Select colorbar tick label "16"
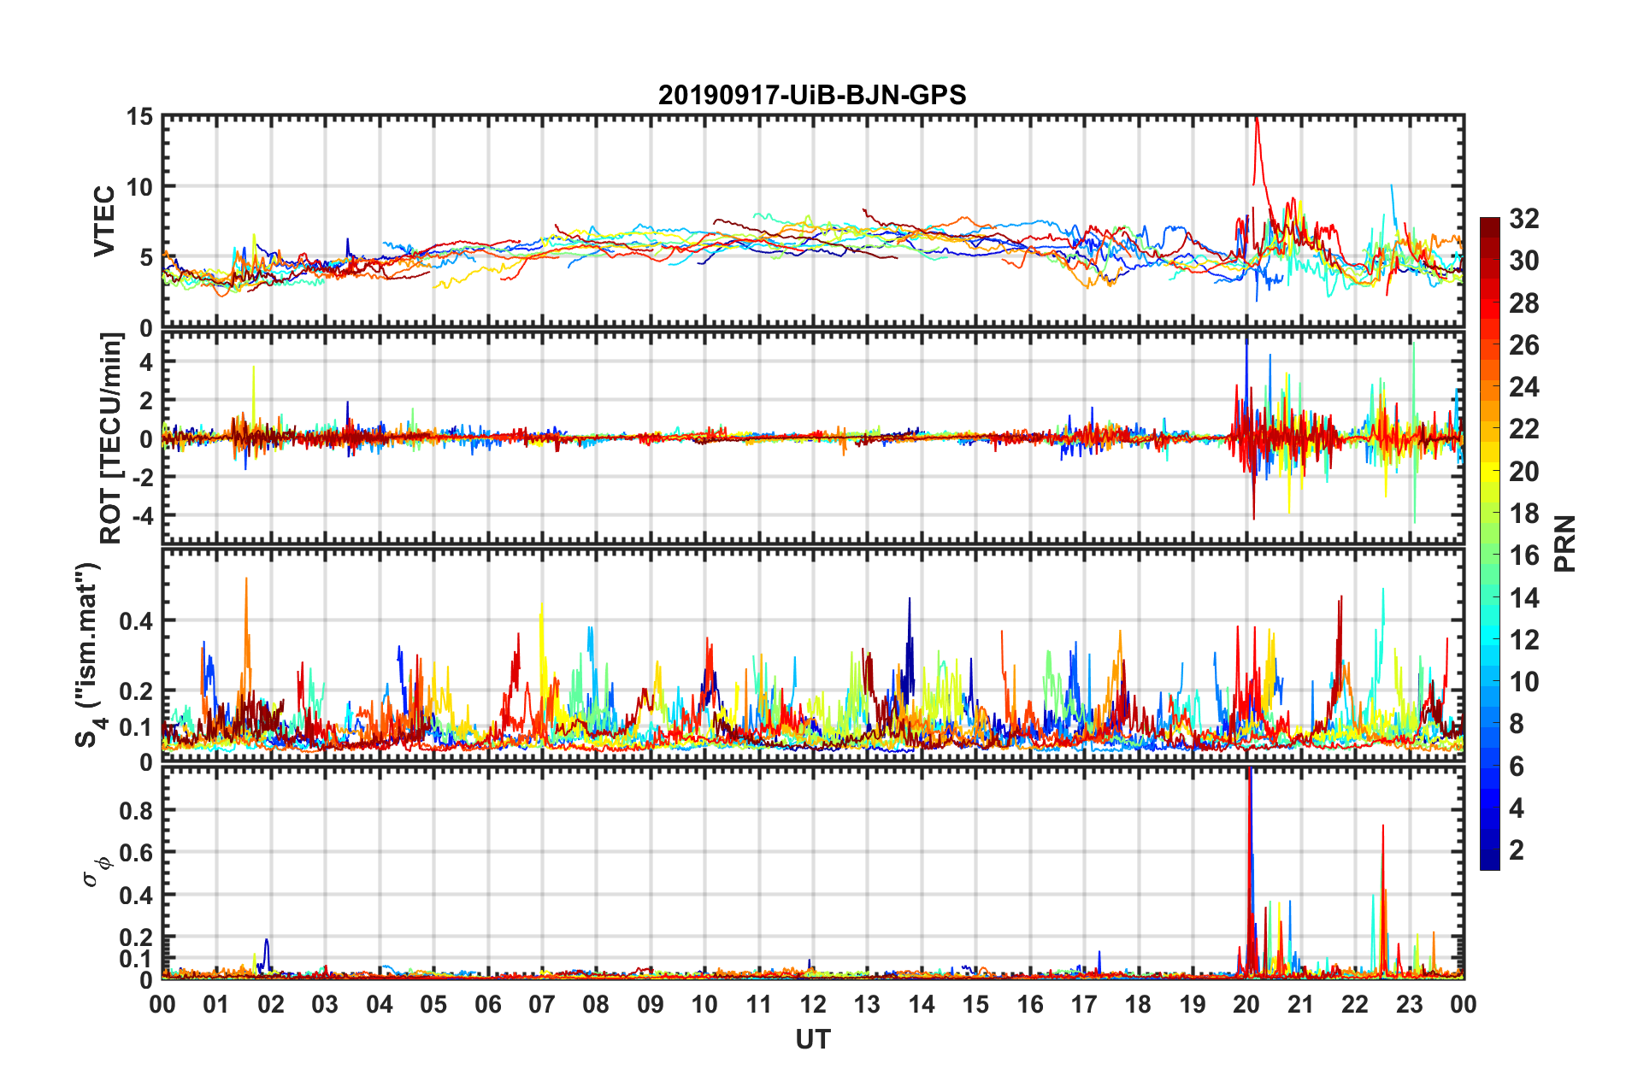 tap(1524, 555)
